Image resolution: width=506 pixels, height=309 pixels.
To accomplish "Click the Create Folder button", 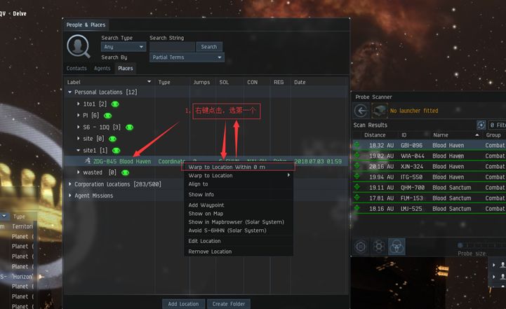I will [x=229, y=304].
